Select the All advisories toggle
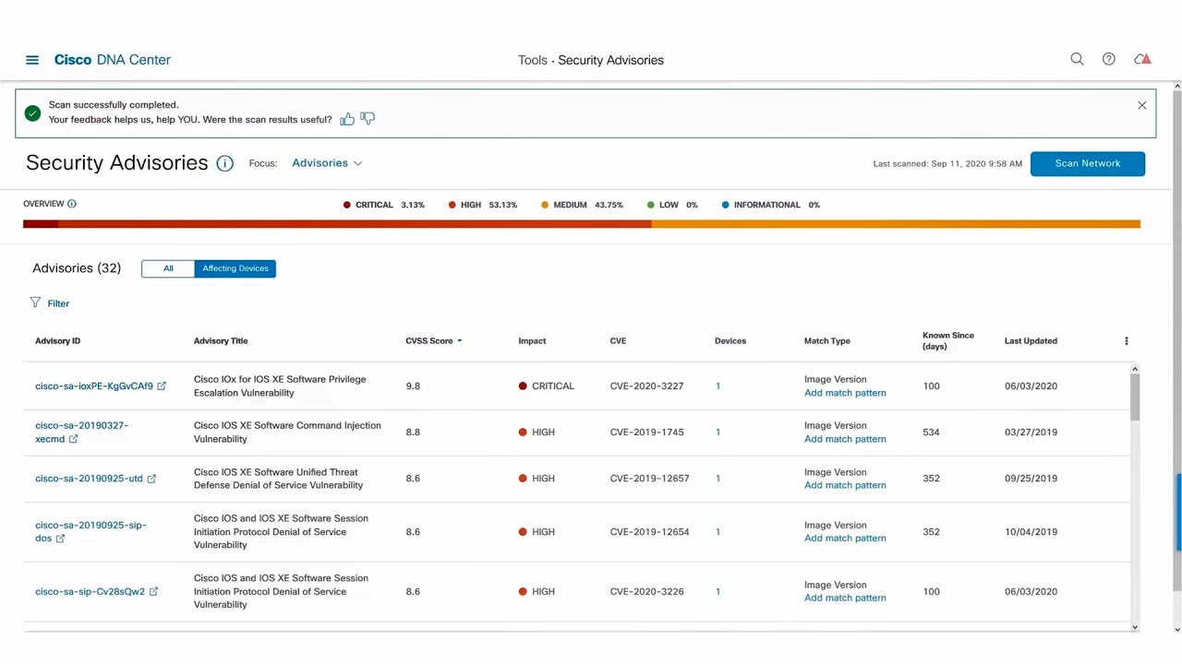This screenshot has width=1182, height=664. click(x=168, y=268)
